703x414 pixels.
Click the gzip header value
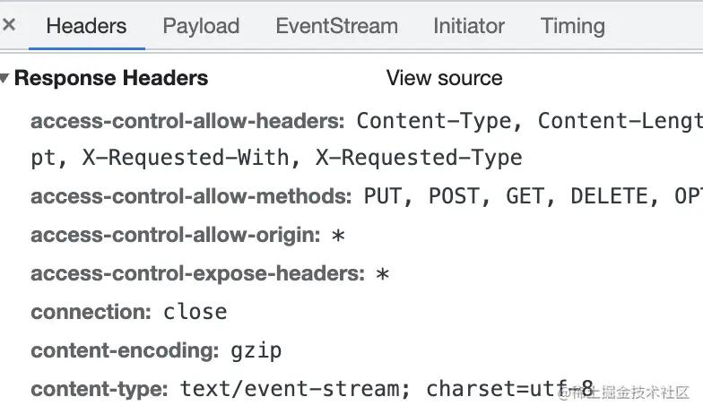click(x=256, y=350)
